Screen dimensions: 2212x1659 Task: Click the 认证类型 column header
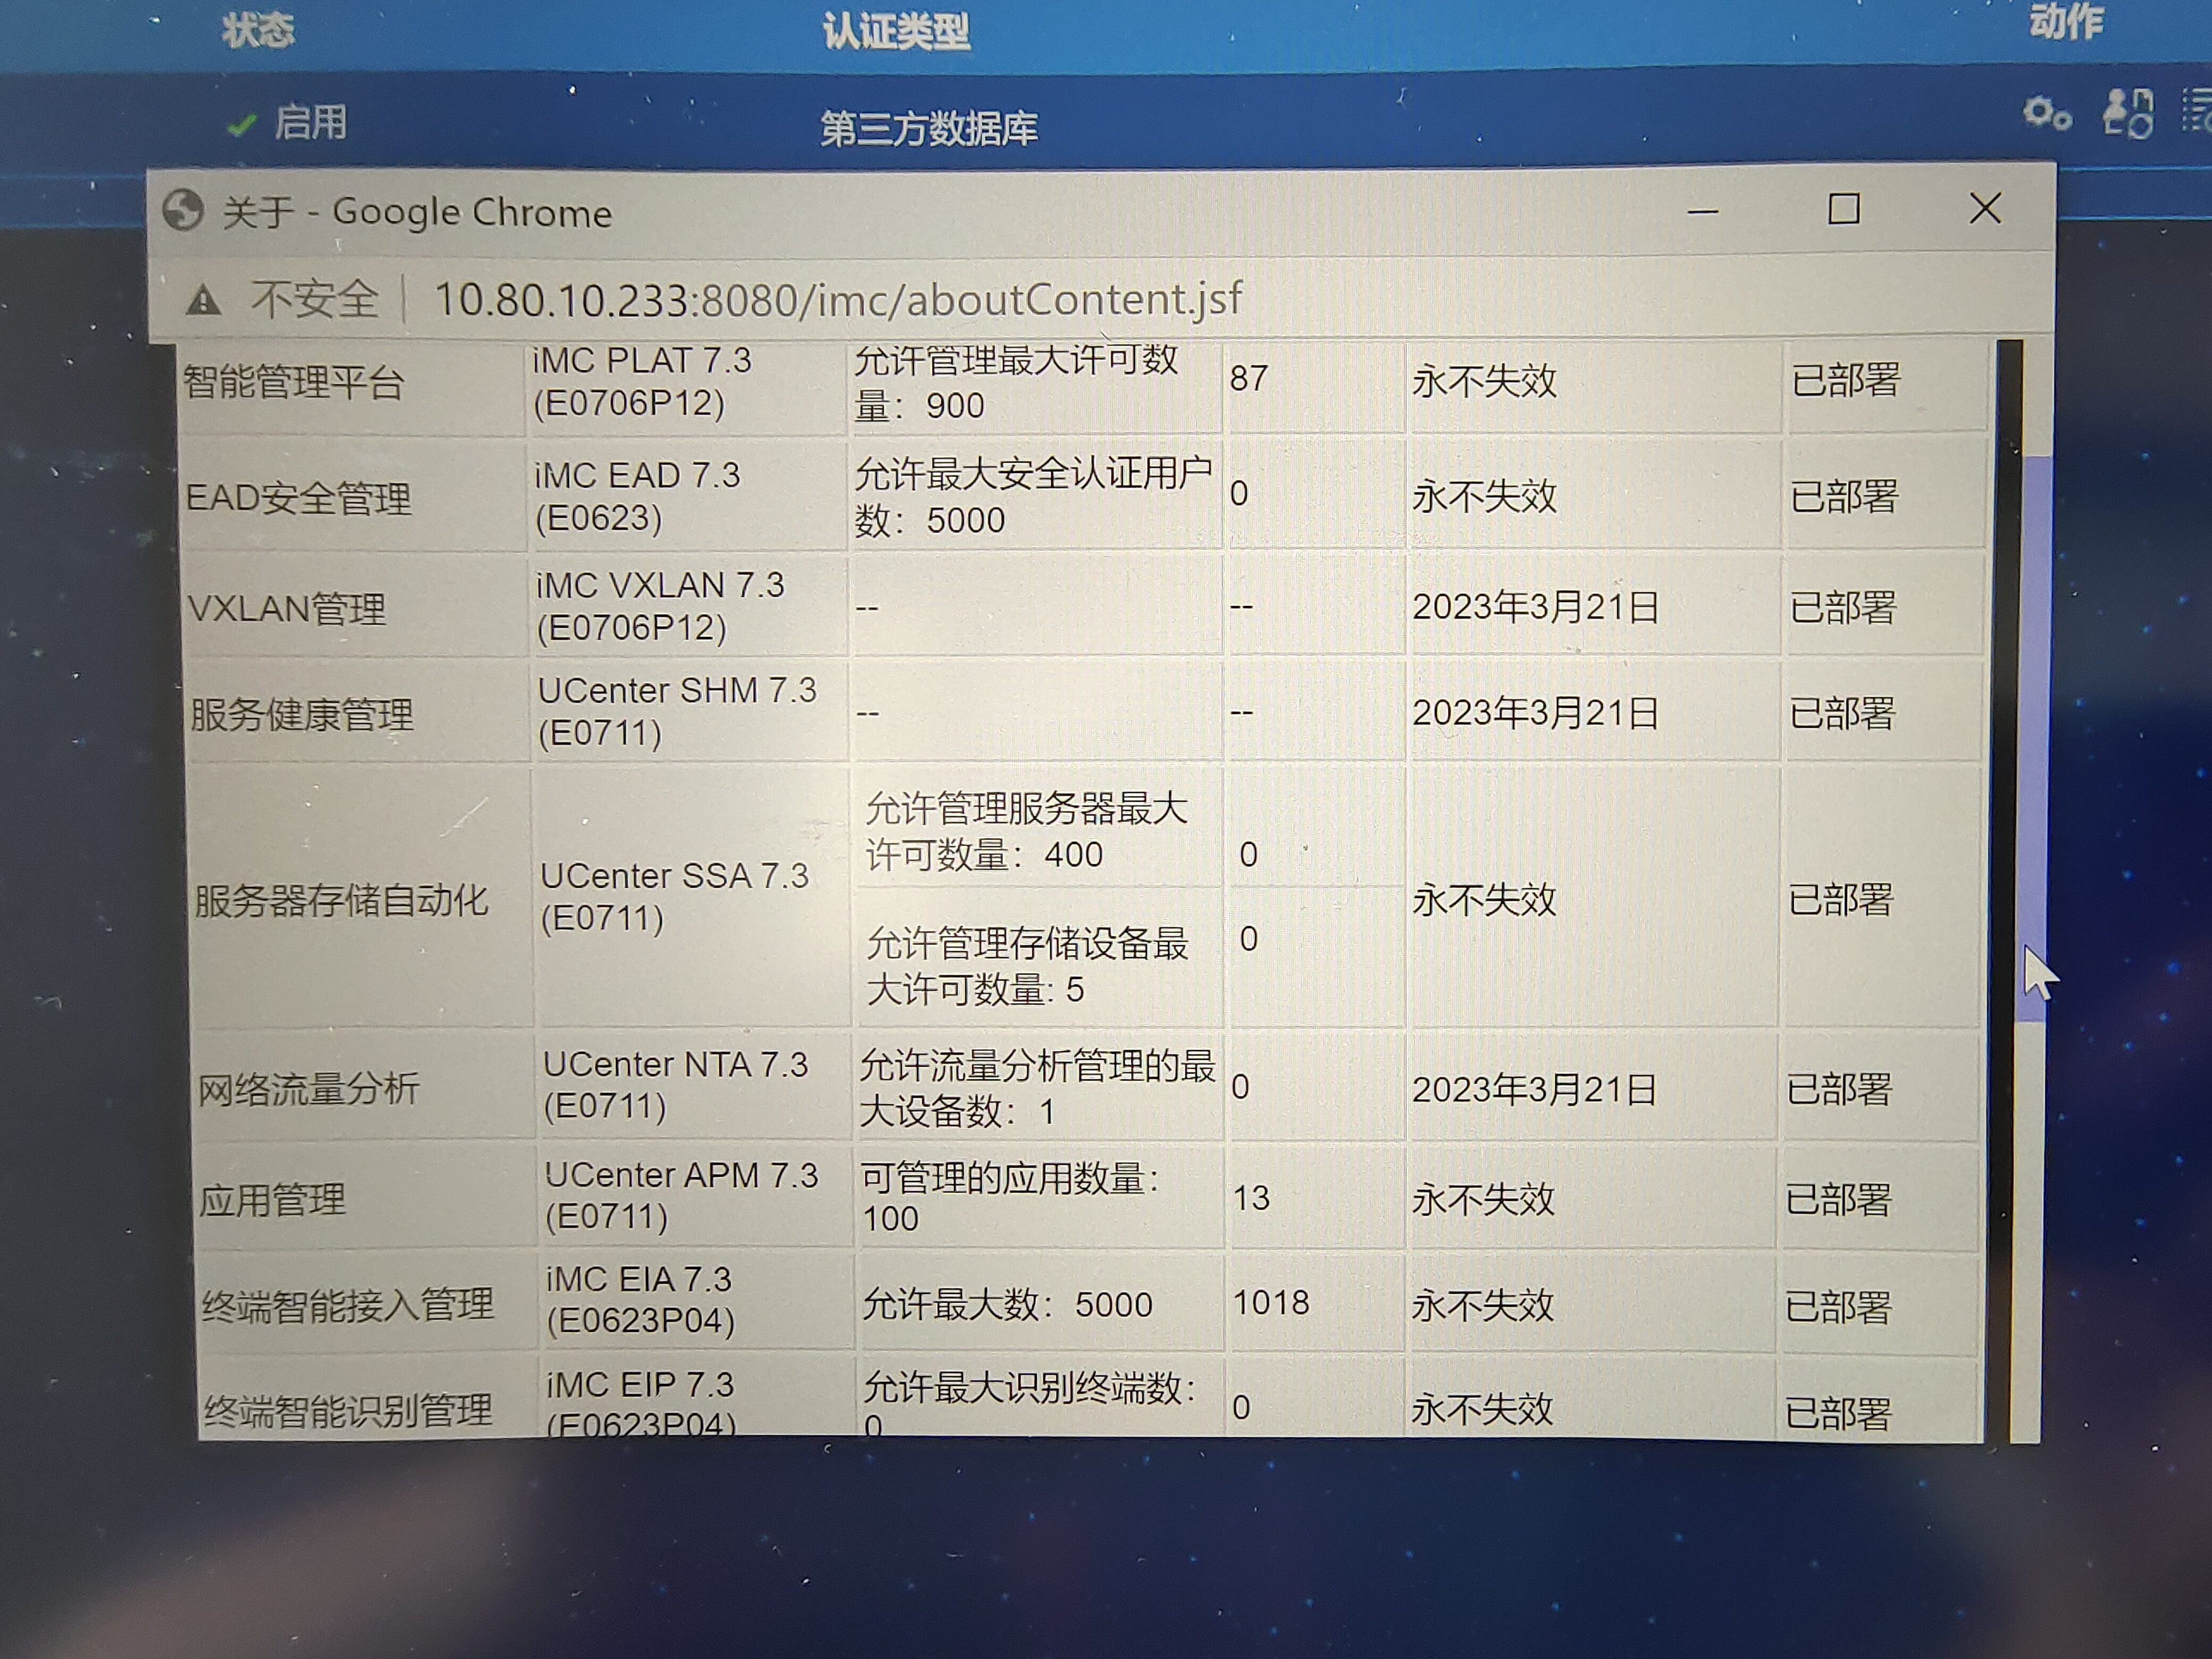[x=896, y=31]
